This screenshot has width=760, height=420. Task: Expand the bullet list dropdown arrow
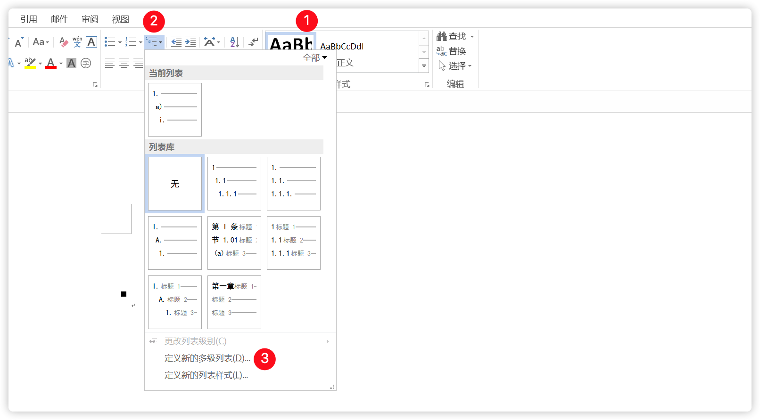pyautogui.click(x=120, y=42)
